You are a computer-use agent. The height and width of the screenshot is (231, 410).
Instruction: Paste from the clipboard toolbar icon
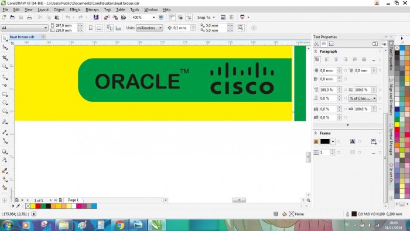[57, 17]
